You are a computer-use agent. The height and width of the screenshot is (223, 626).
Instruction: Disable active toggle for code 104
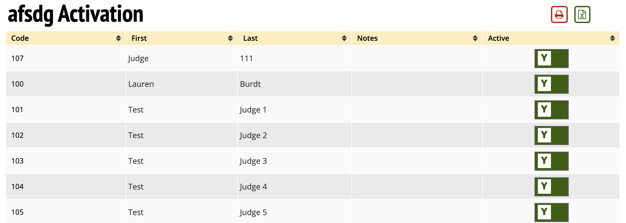click(x=551, y=187)
